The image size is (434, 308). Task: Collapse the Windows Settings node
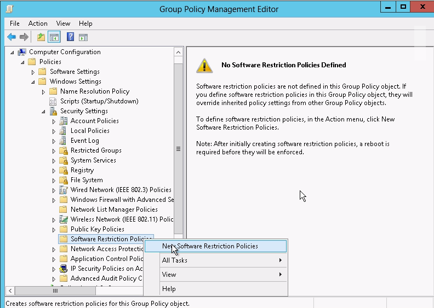(x=33, y=82)
